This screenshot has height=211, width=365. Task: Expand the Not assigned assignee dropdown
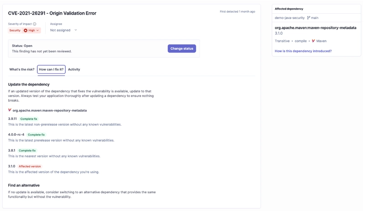[x=63, y=30]
